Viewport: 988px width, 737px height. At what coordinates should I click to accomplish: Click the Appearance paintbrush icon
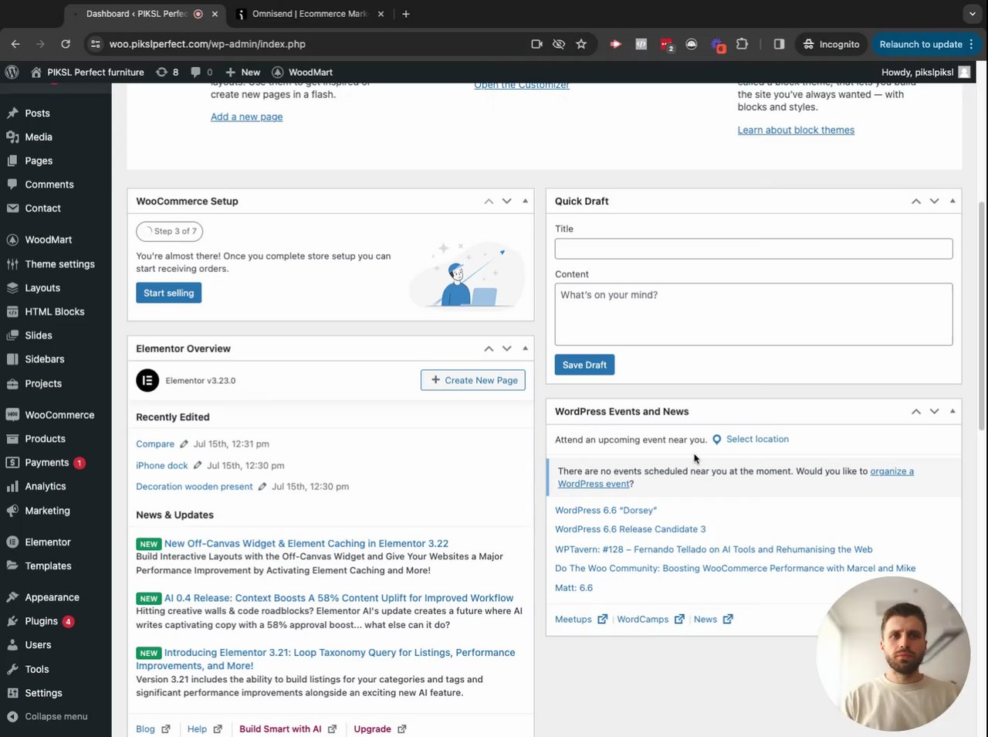12,597
